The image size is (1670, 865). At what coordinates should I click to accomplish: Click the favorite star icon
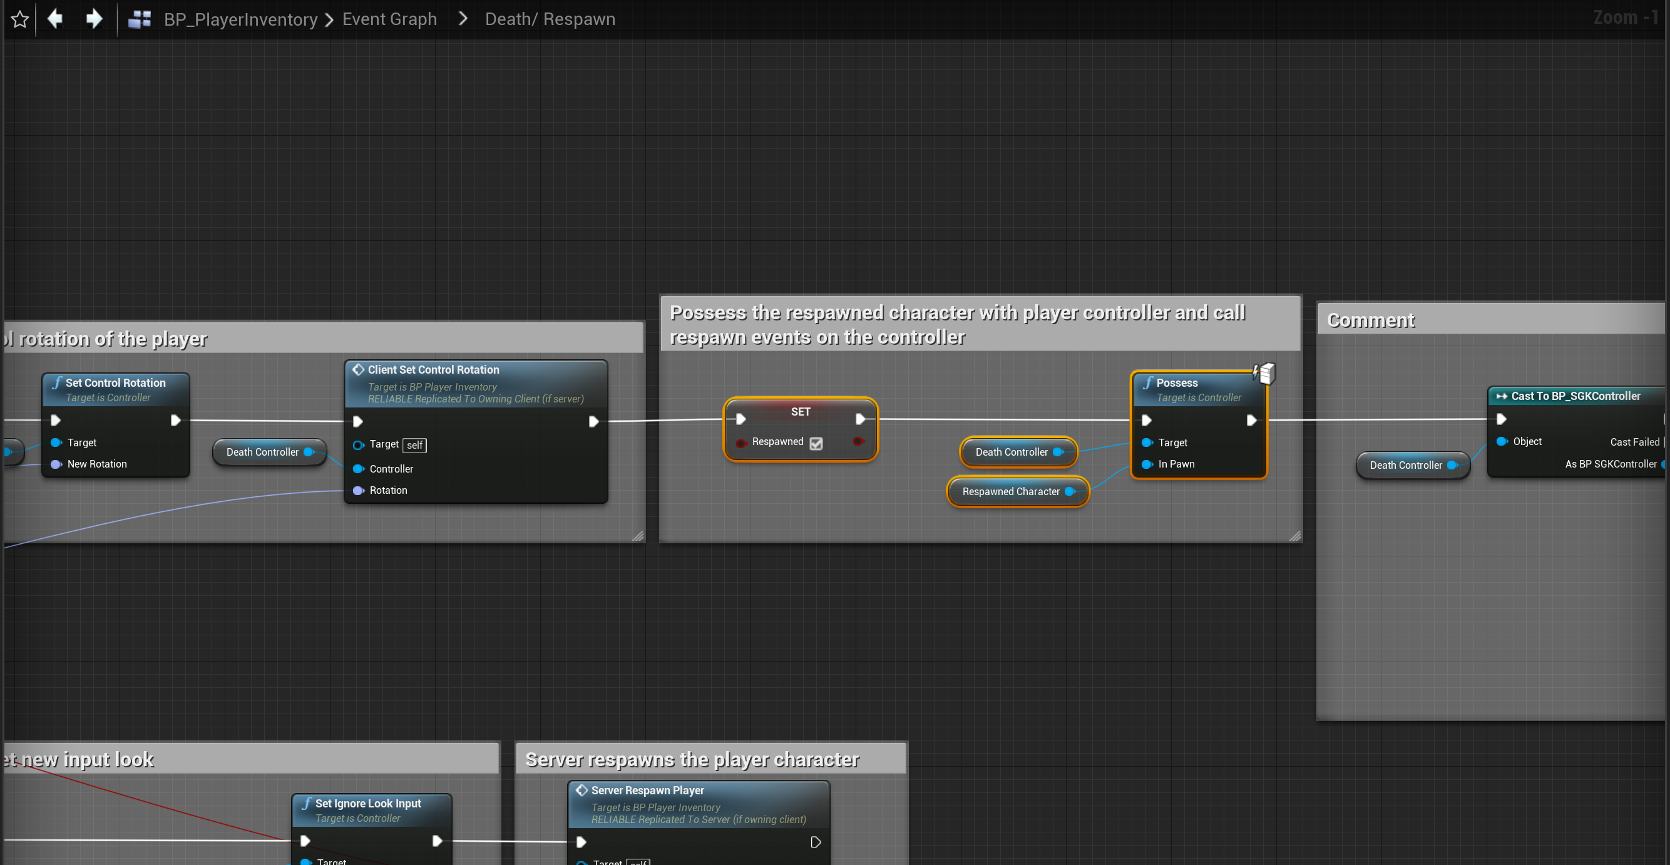point(19,19)
